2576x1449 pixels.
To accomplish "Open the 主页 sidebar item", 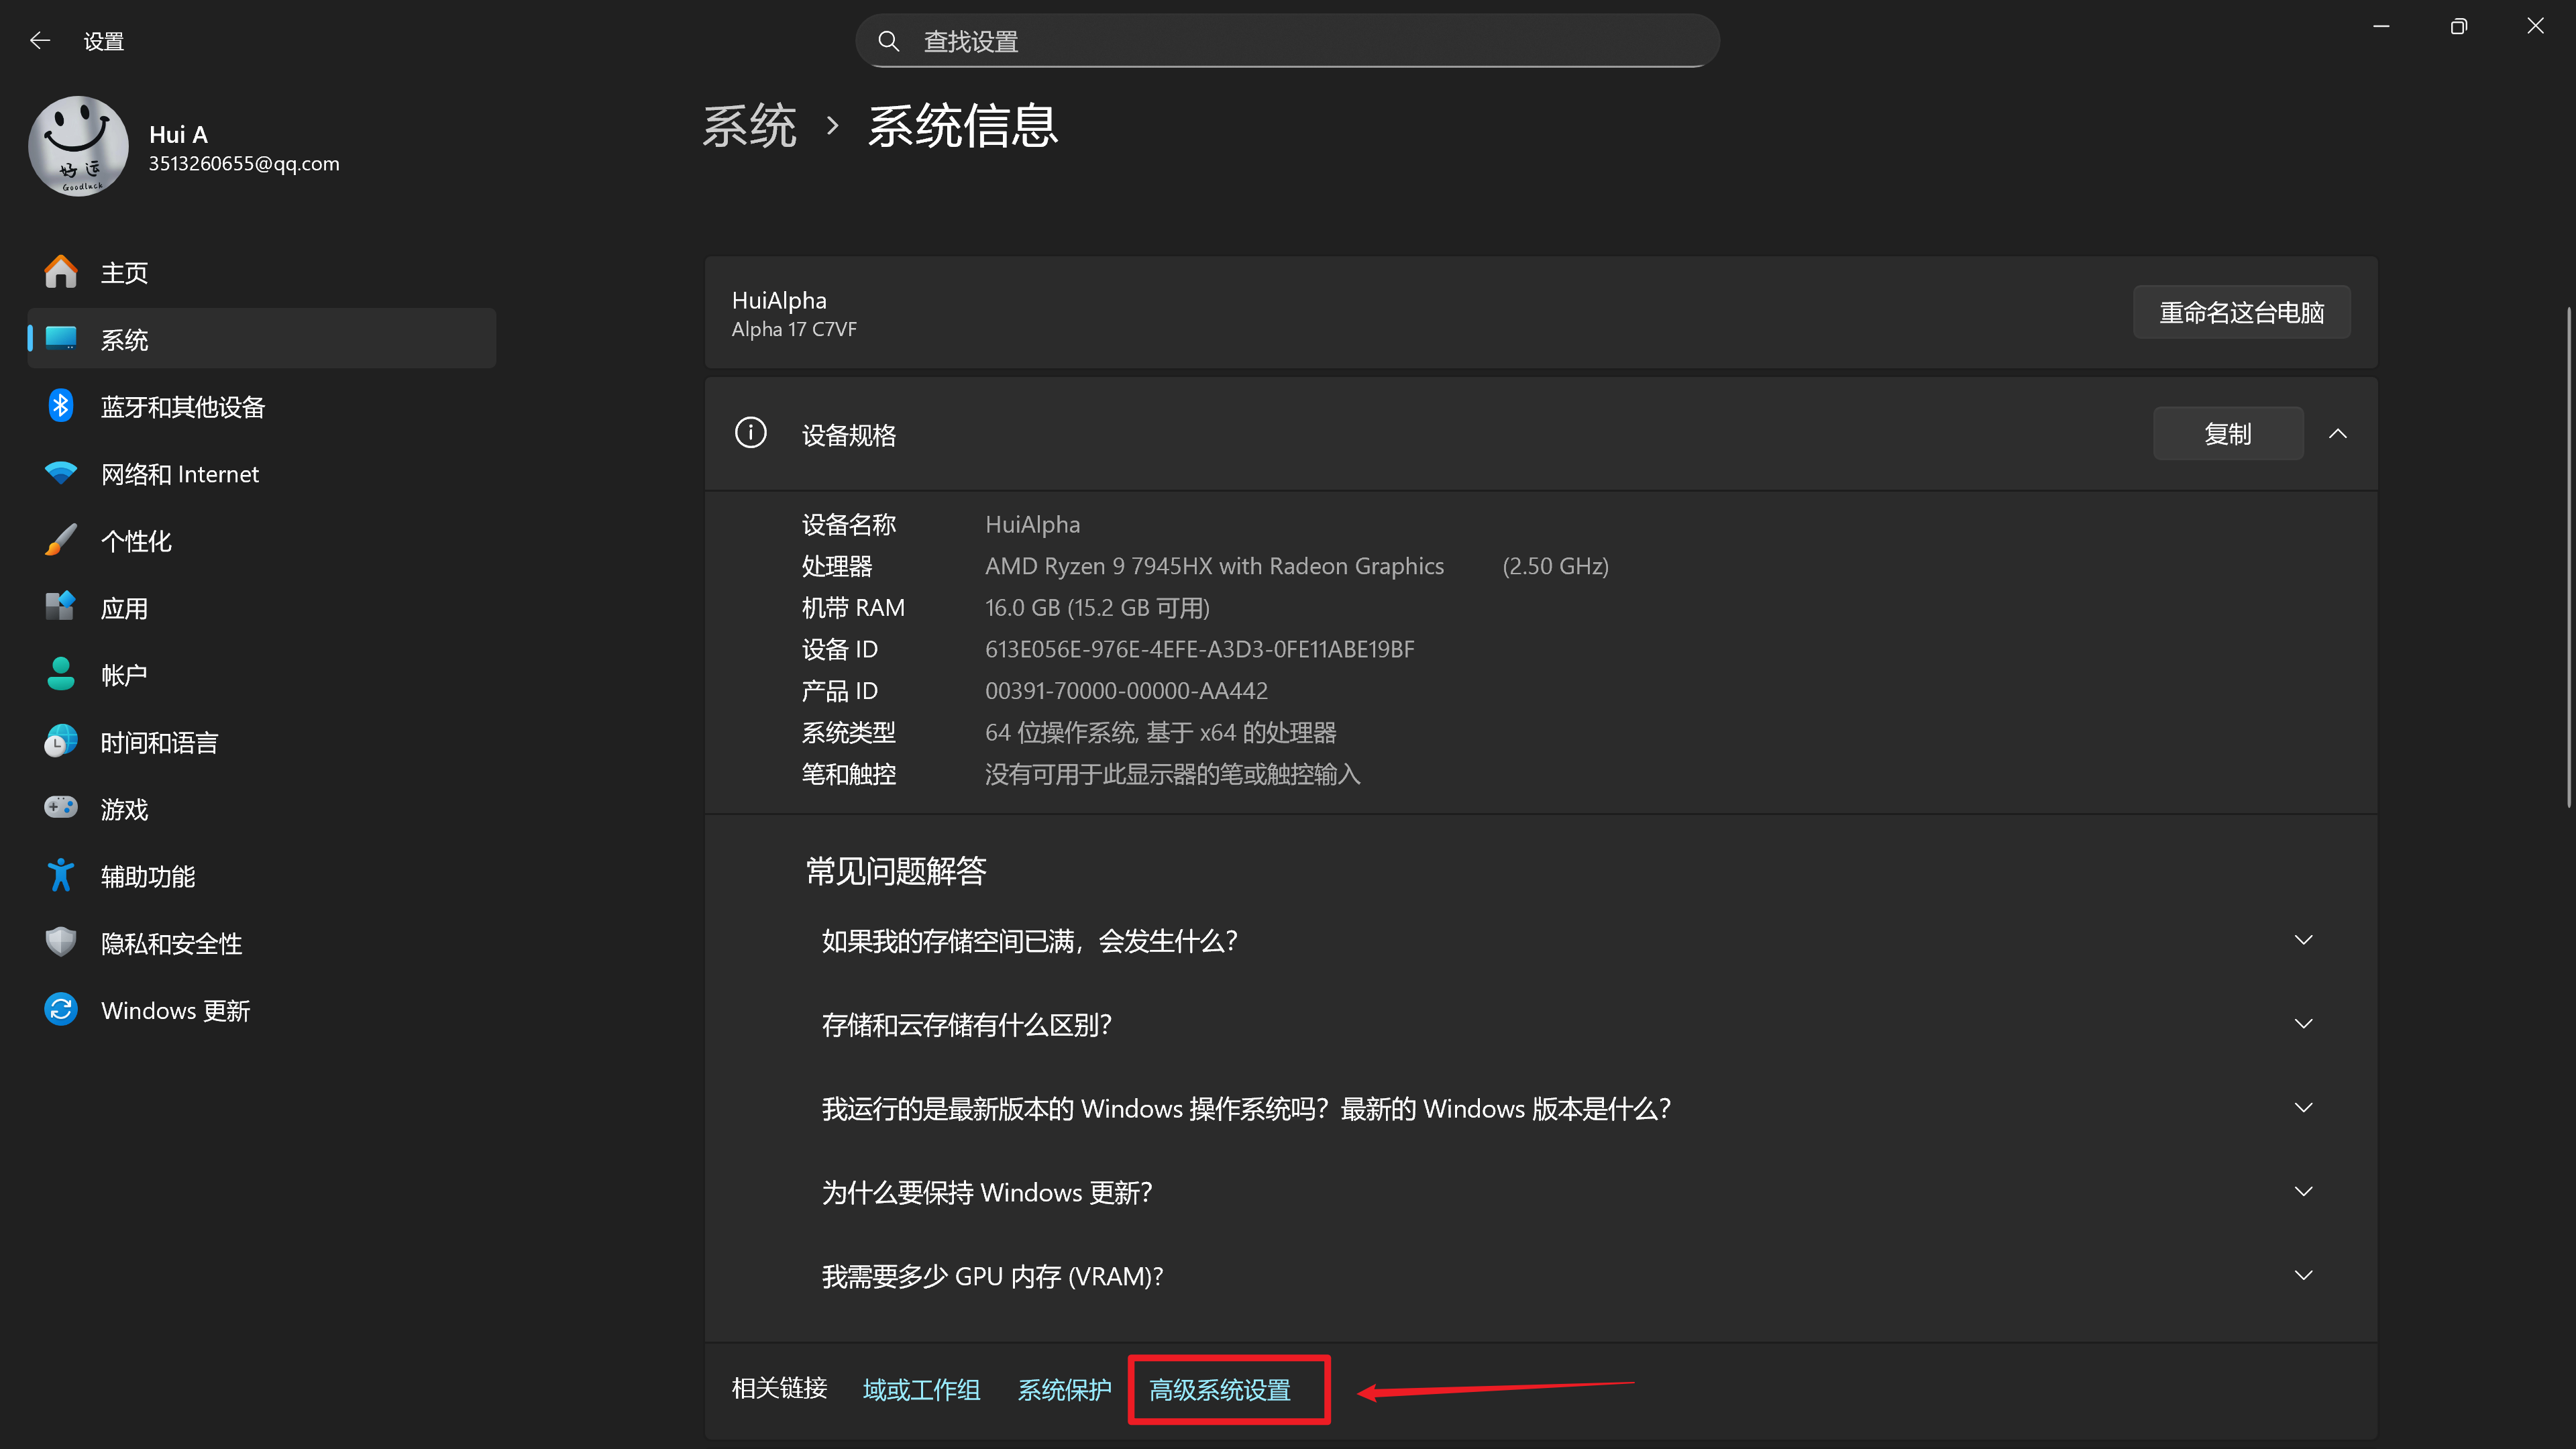I will point(262,272).
